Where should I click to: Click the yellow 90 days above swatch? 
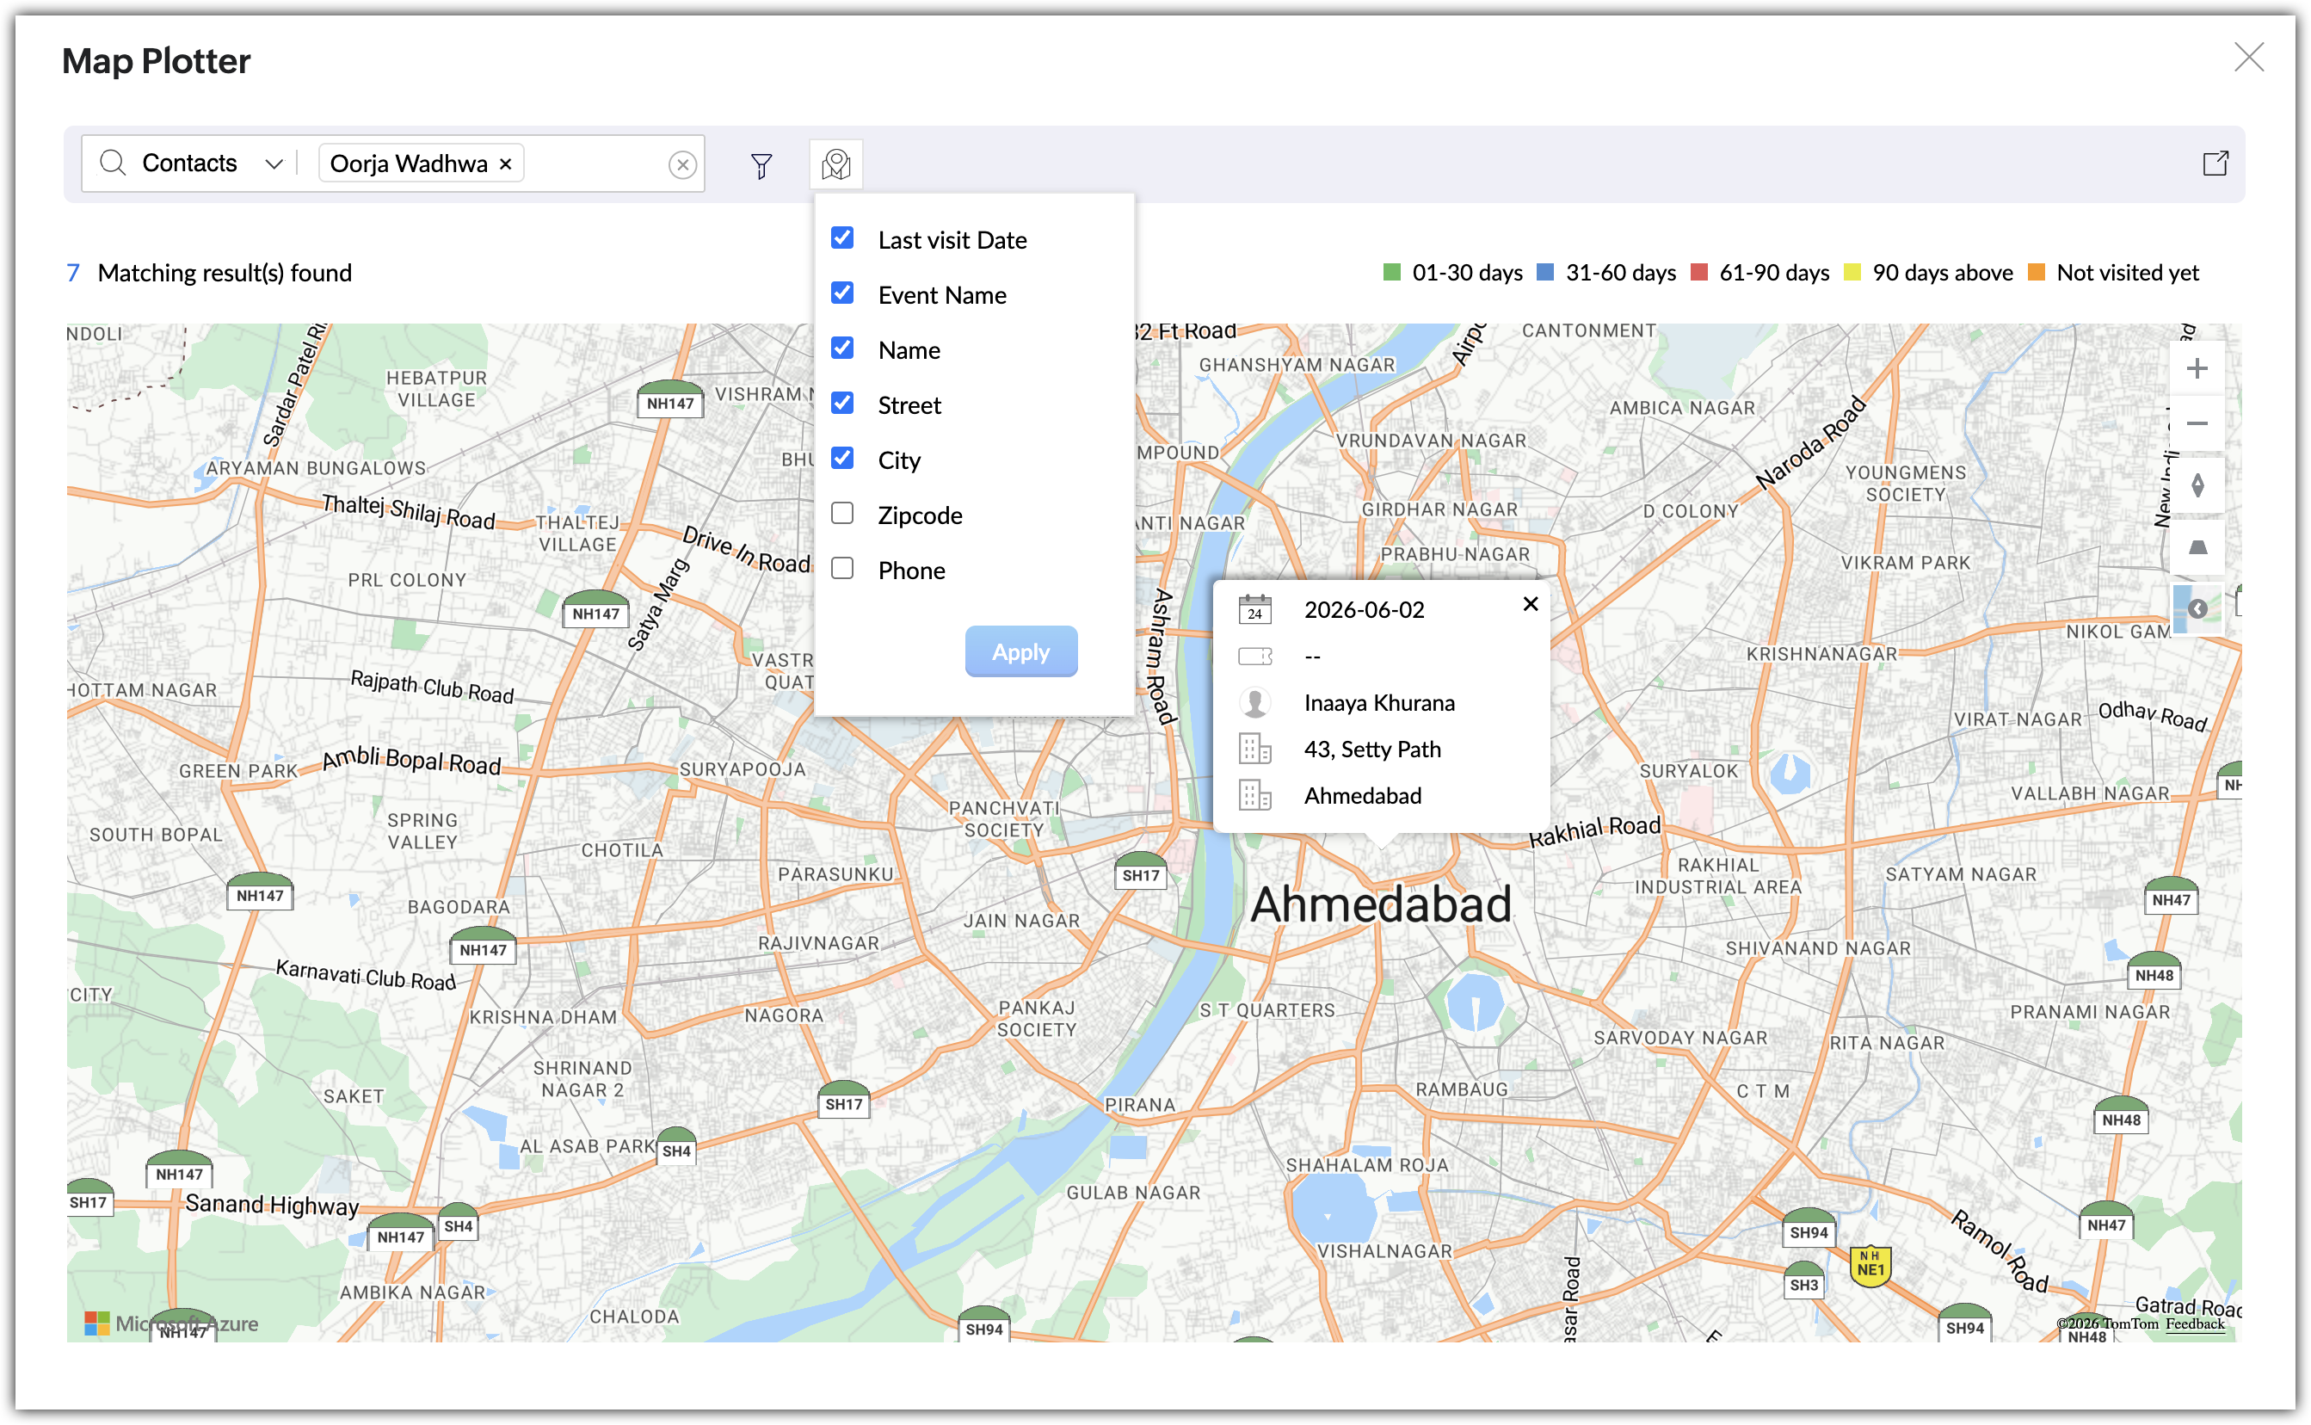[x=1852, y=273]
